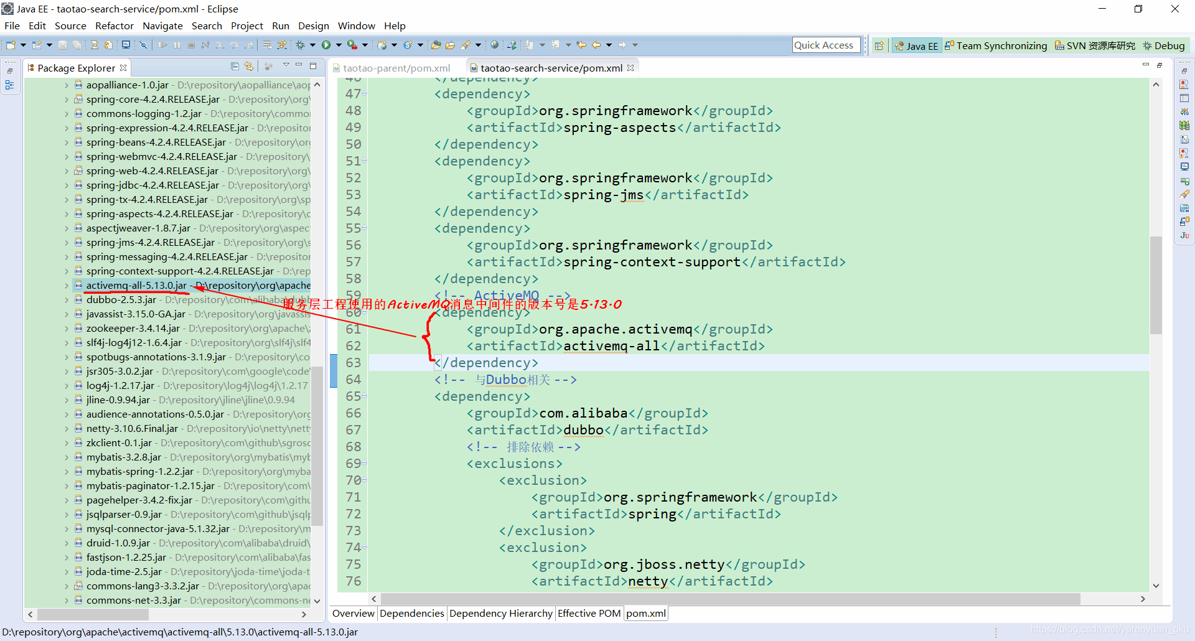Open JUnit view from right trim
Screen dimensions: 1195x641
click(x=1184, y=235)
